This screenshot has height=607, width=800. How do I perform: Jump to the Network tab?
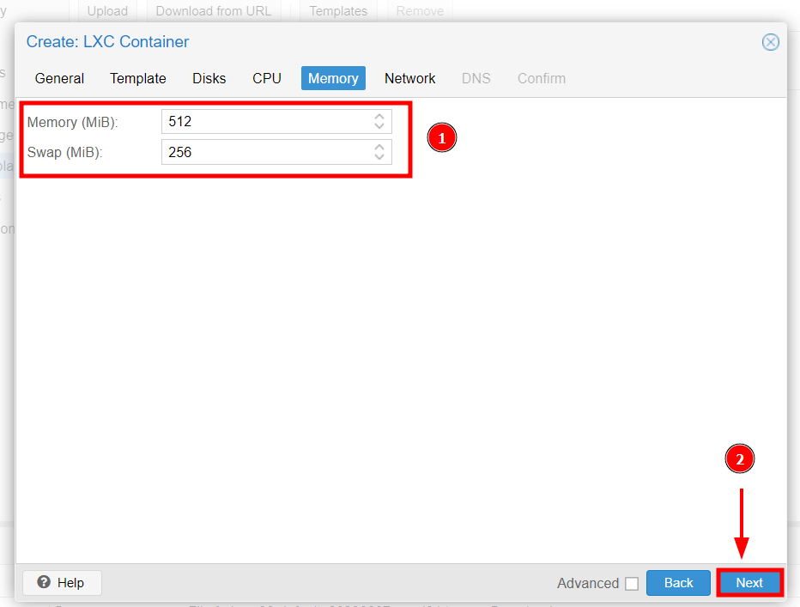coord(410,78)
